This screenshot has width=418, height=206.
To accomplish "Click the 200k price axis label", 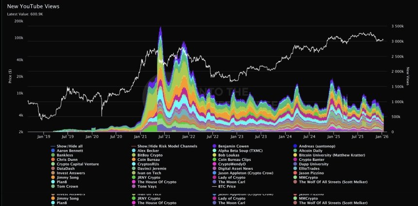I will [x=20, y=21].
